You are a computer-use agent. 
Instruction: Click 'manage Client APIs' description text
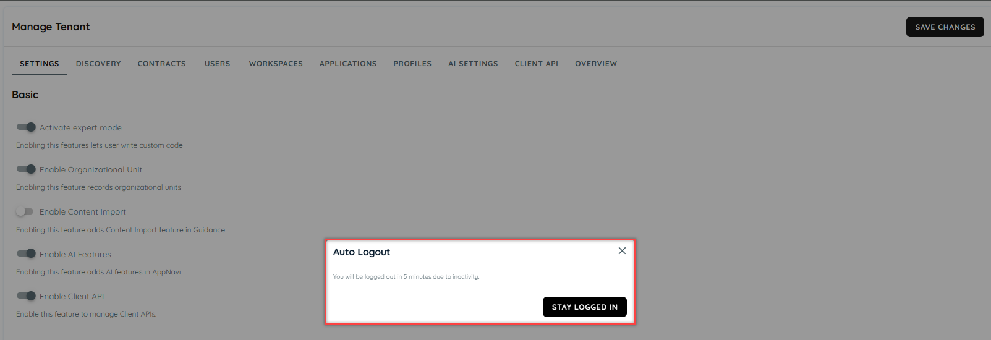pyautogui.click(x=86, y=314)
